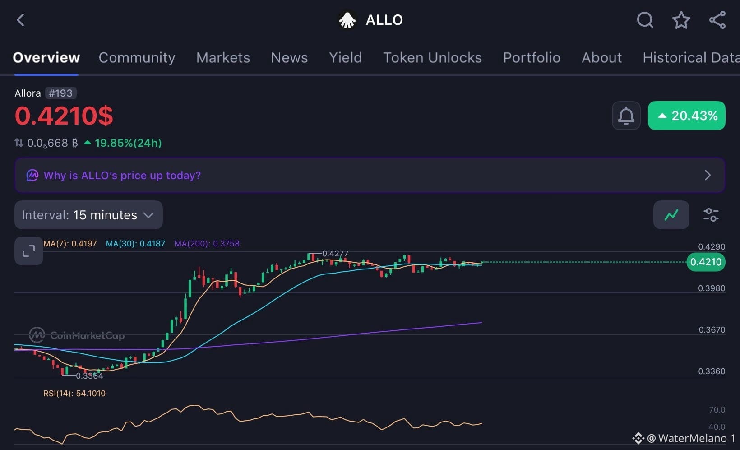Toggle the green 20.43% change badge
740x450 pixels.
(x=686, y=116)
